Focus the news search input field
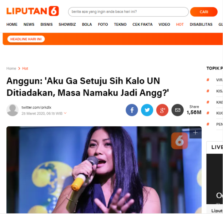Image resolution: width=223 pixels, height=214 pixels. 128,12
